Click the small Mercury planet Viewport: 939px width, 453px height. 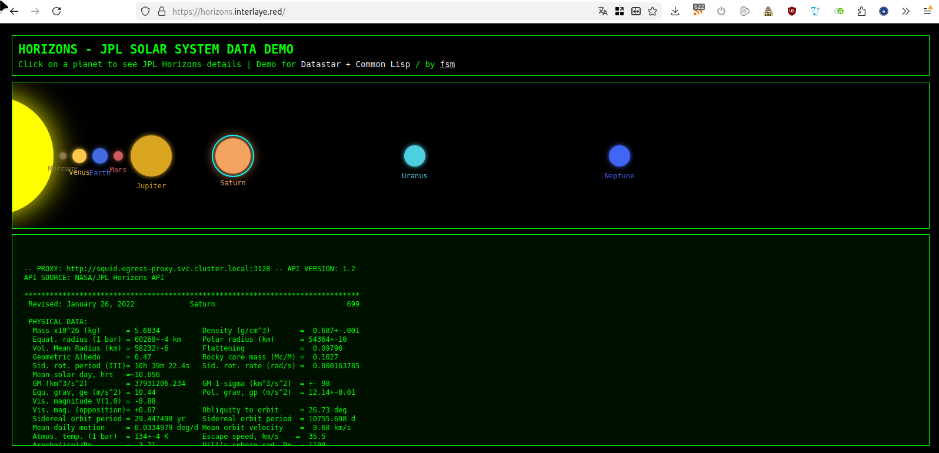pyautogui.click(x=63, y=156)
